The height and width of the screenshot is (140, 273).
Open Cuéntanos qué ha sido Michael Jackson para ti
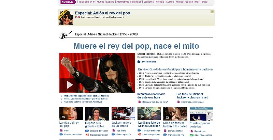[x=102, y=17]
